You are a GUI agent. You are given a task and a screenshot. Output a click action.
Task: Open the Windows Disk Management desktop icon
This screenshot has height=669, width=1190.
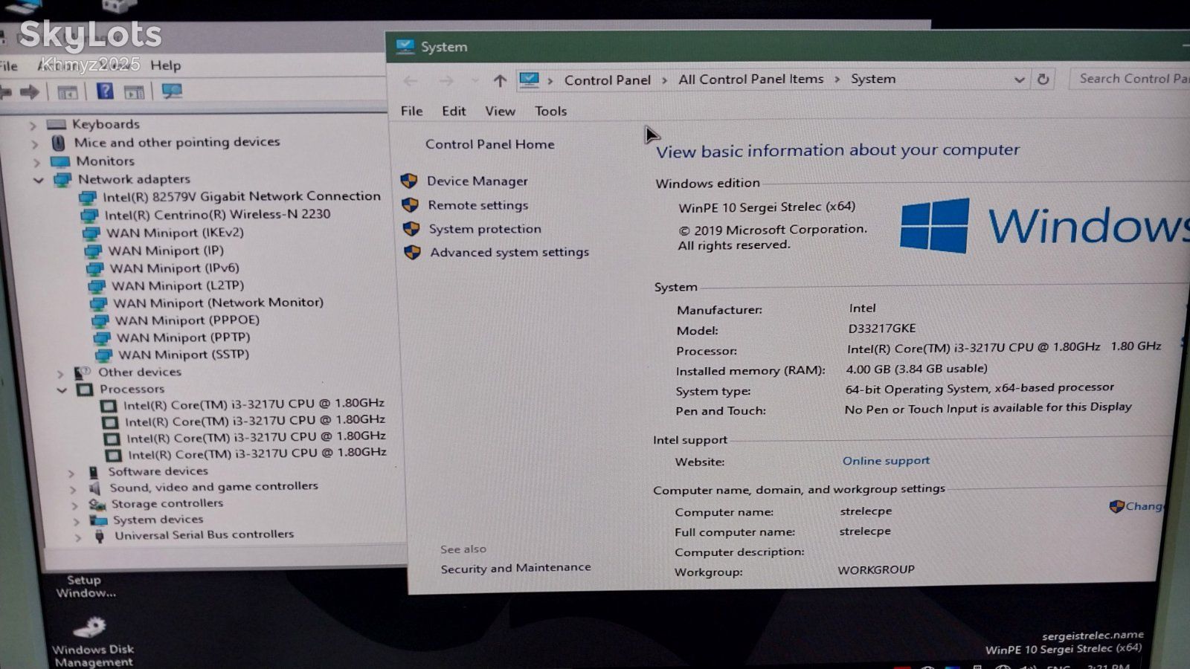coord(93,642)
